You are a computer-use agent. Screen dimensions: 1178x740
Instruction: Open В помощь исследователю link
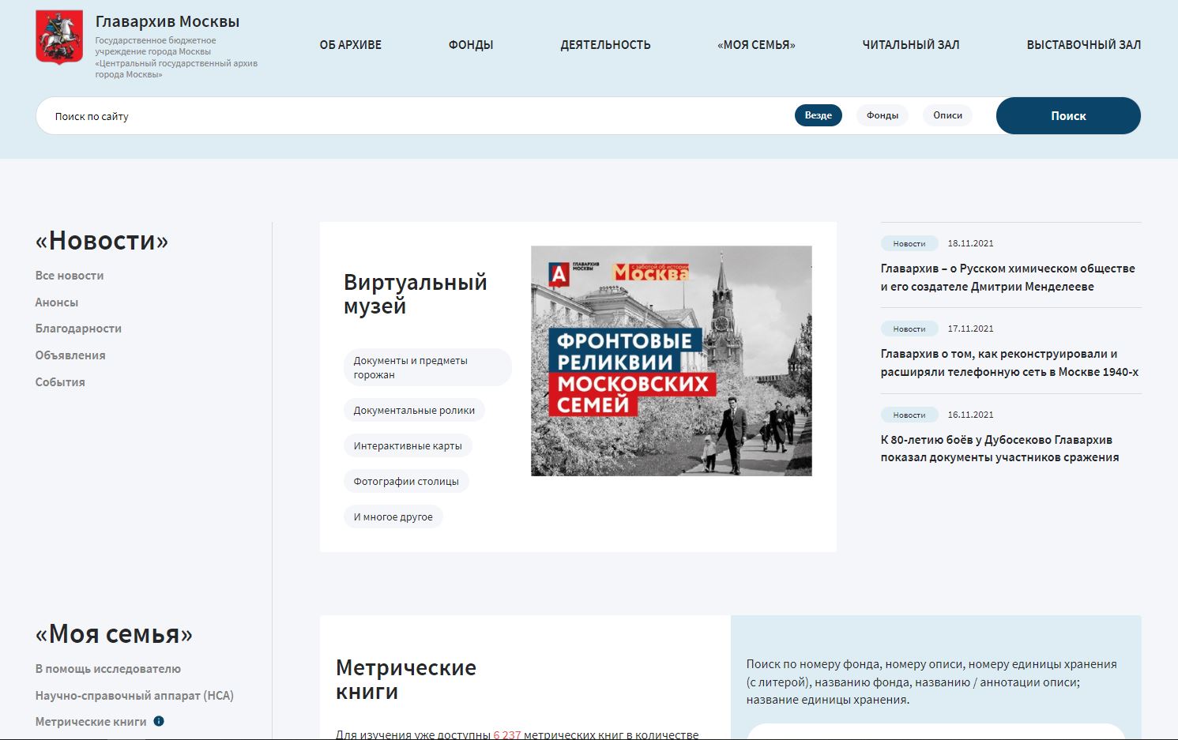point(108,669)
